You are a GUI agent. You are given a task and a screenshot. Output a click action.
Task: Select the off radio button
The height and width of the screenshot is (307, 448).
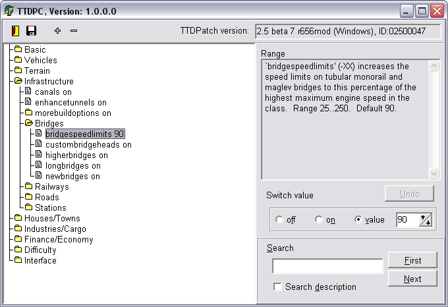click(x=279, y=219)
